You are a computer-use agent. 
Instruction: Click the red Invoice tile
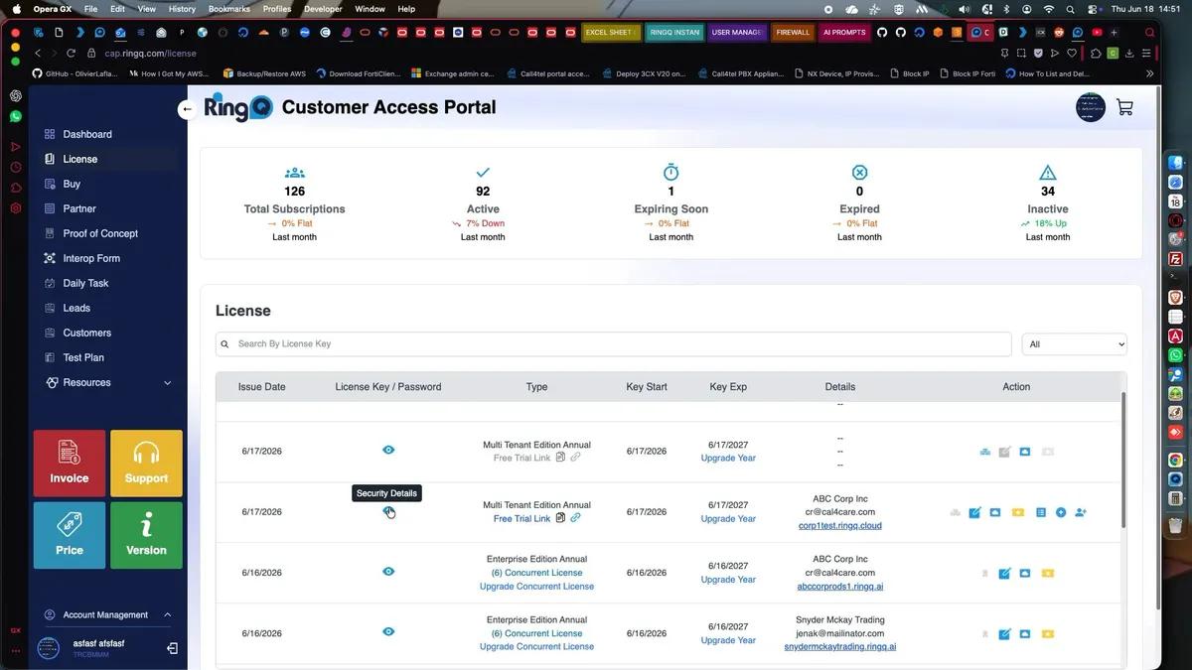click(70, 464)
